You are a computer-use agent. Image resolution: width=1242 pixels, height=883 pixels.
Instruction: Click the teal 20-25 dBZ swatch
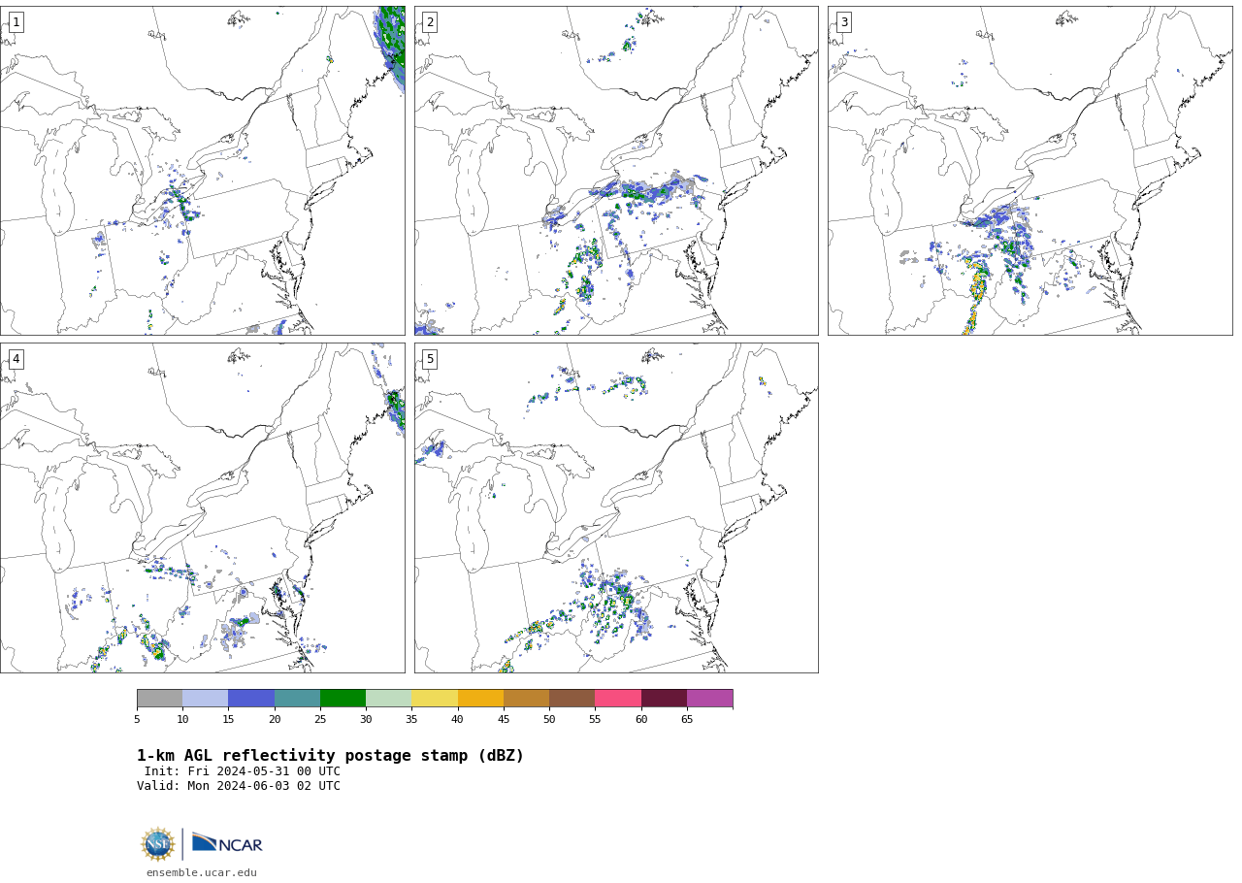coord(297,699)
